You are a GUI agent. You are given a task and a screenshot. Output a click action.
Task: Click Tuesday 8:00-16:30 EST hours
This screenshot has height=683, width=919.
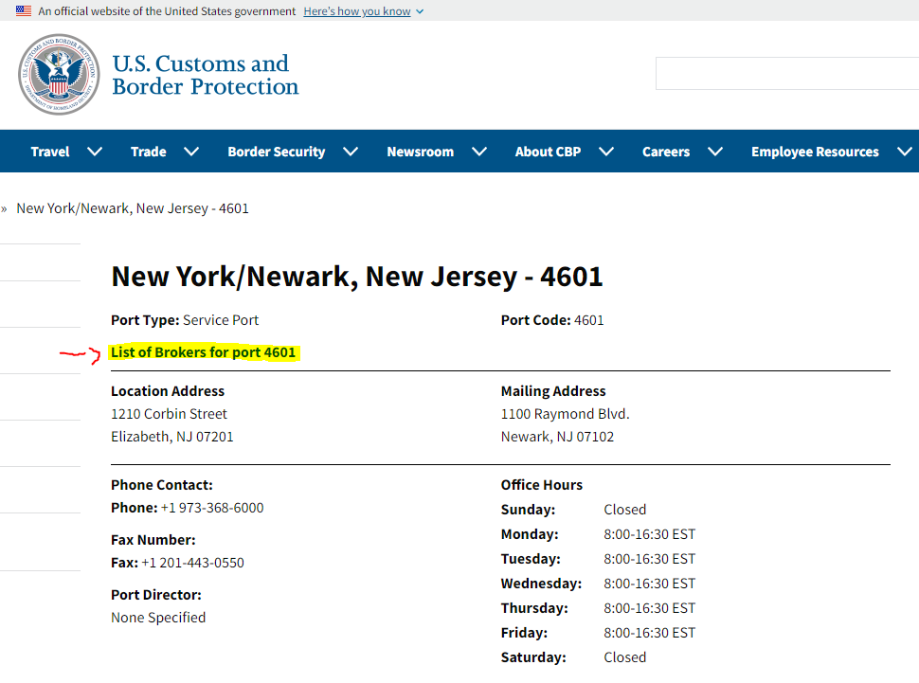point(649,559)
